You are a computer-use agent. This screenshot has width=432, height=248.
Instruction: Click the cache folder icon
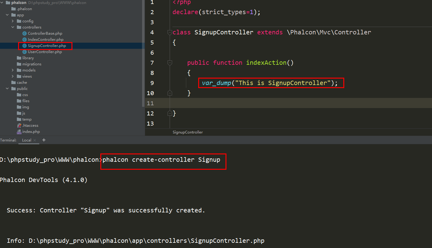tap(13, 83)
